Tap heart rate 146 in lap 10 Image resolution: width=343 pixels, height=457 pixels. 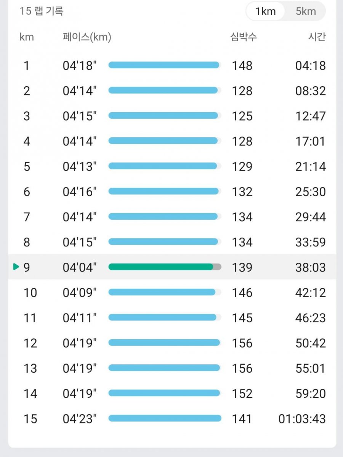pyautogui.click(x=242, y=293)
